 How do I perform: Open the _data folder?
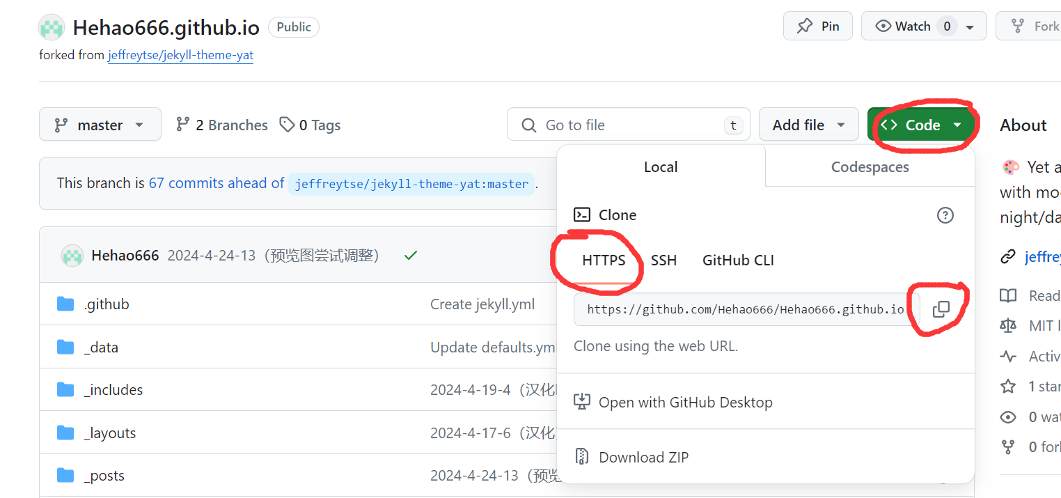[x=101, y=347]
